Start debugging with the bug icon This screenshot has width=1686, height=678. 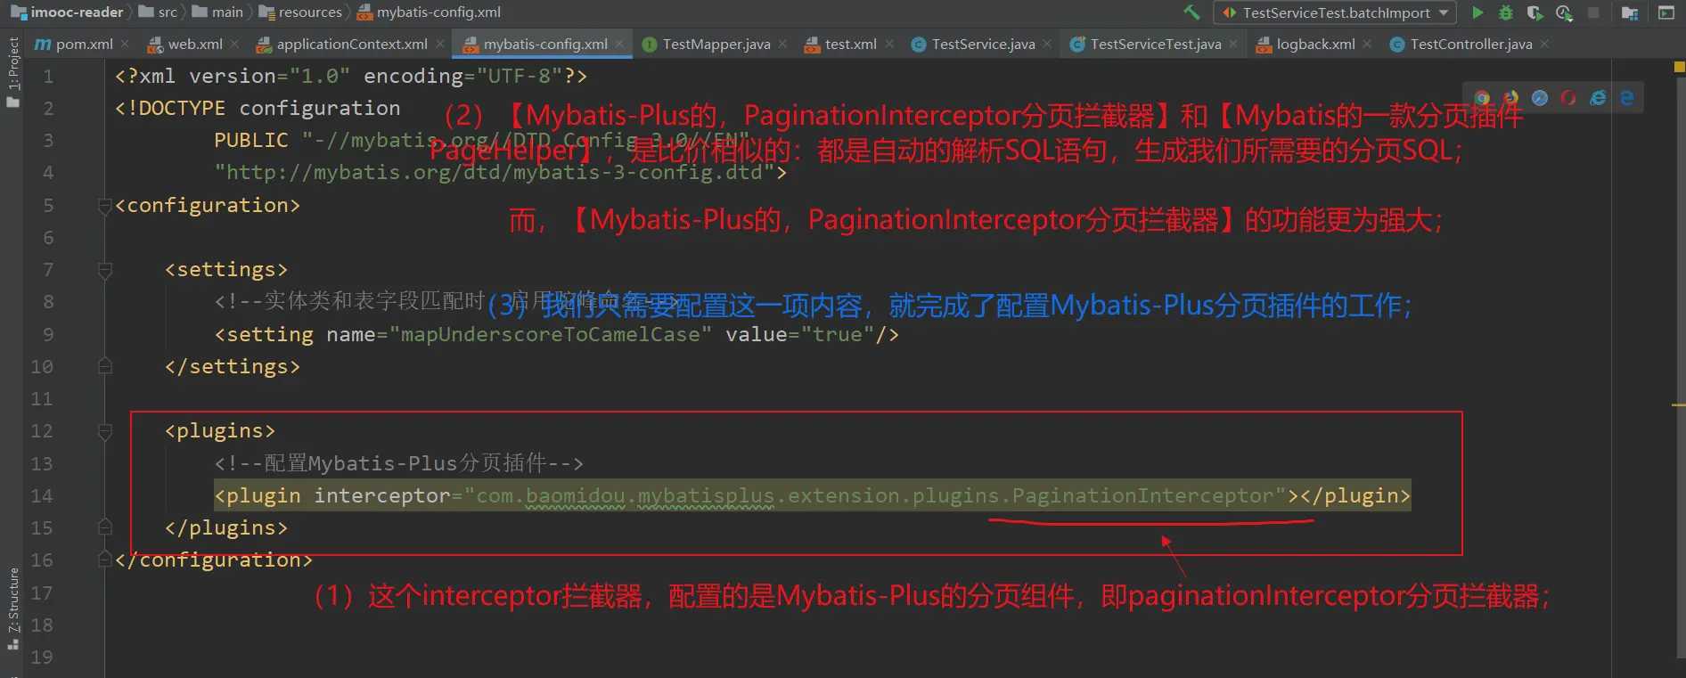click(x=1506, y=12)
